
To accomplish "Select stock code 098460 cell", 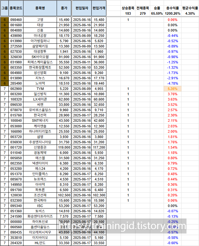I will coord(16,20).
